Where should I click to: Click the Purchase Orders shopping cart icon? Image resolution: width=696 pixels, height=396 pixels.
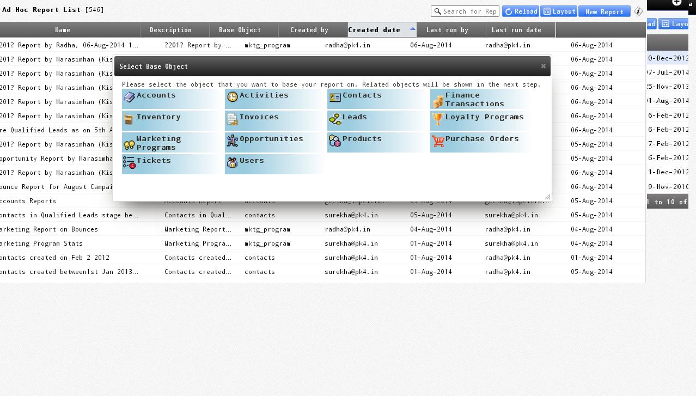(438, 141)
